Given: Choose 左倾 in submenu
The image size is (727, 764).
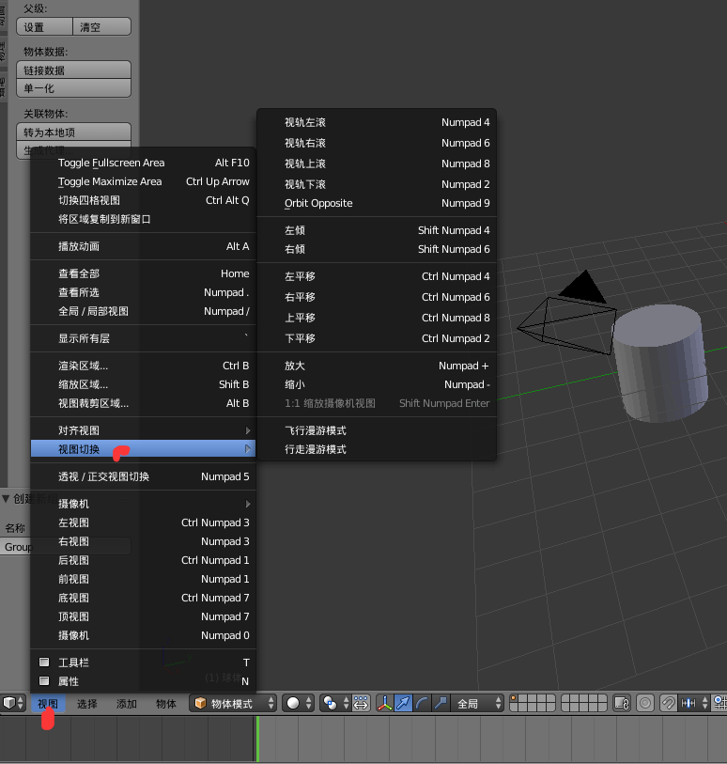Looking at the screenshot, I should pos(377,230).
